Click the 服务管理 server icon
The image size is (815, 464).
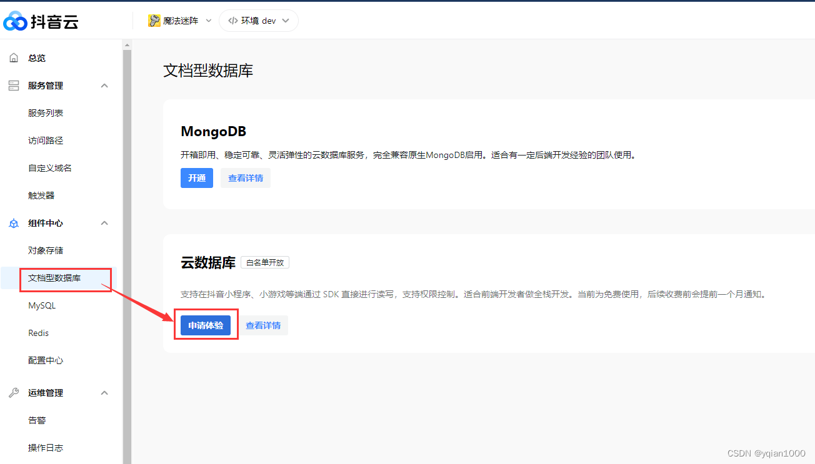[x=14, y=86]
